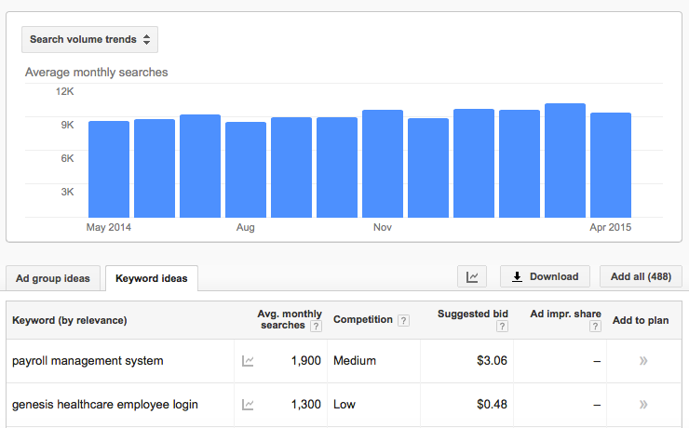Click the genesis healthcare employee login keyword

104,405
